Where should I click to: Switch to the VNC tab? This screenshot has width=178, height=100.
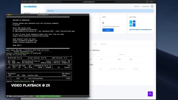tap(95, 44)
